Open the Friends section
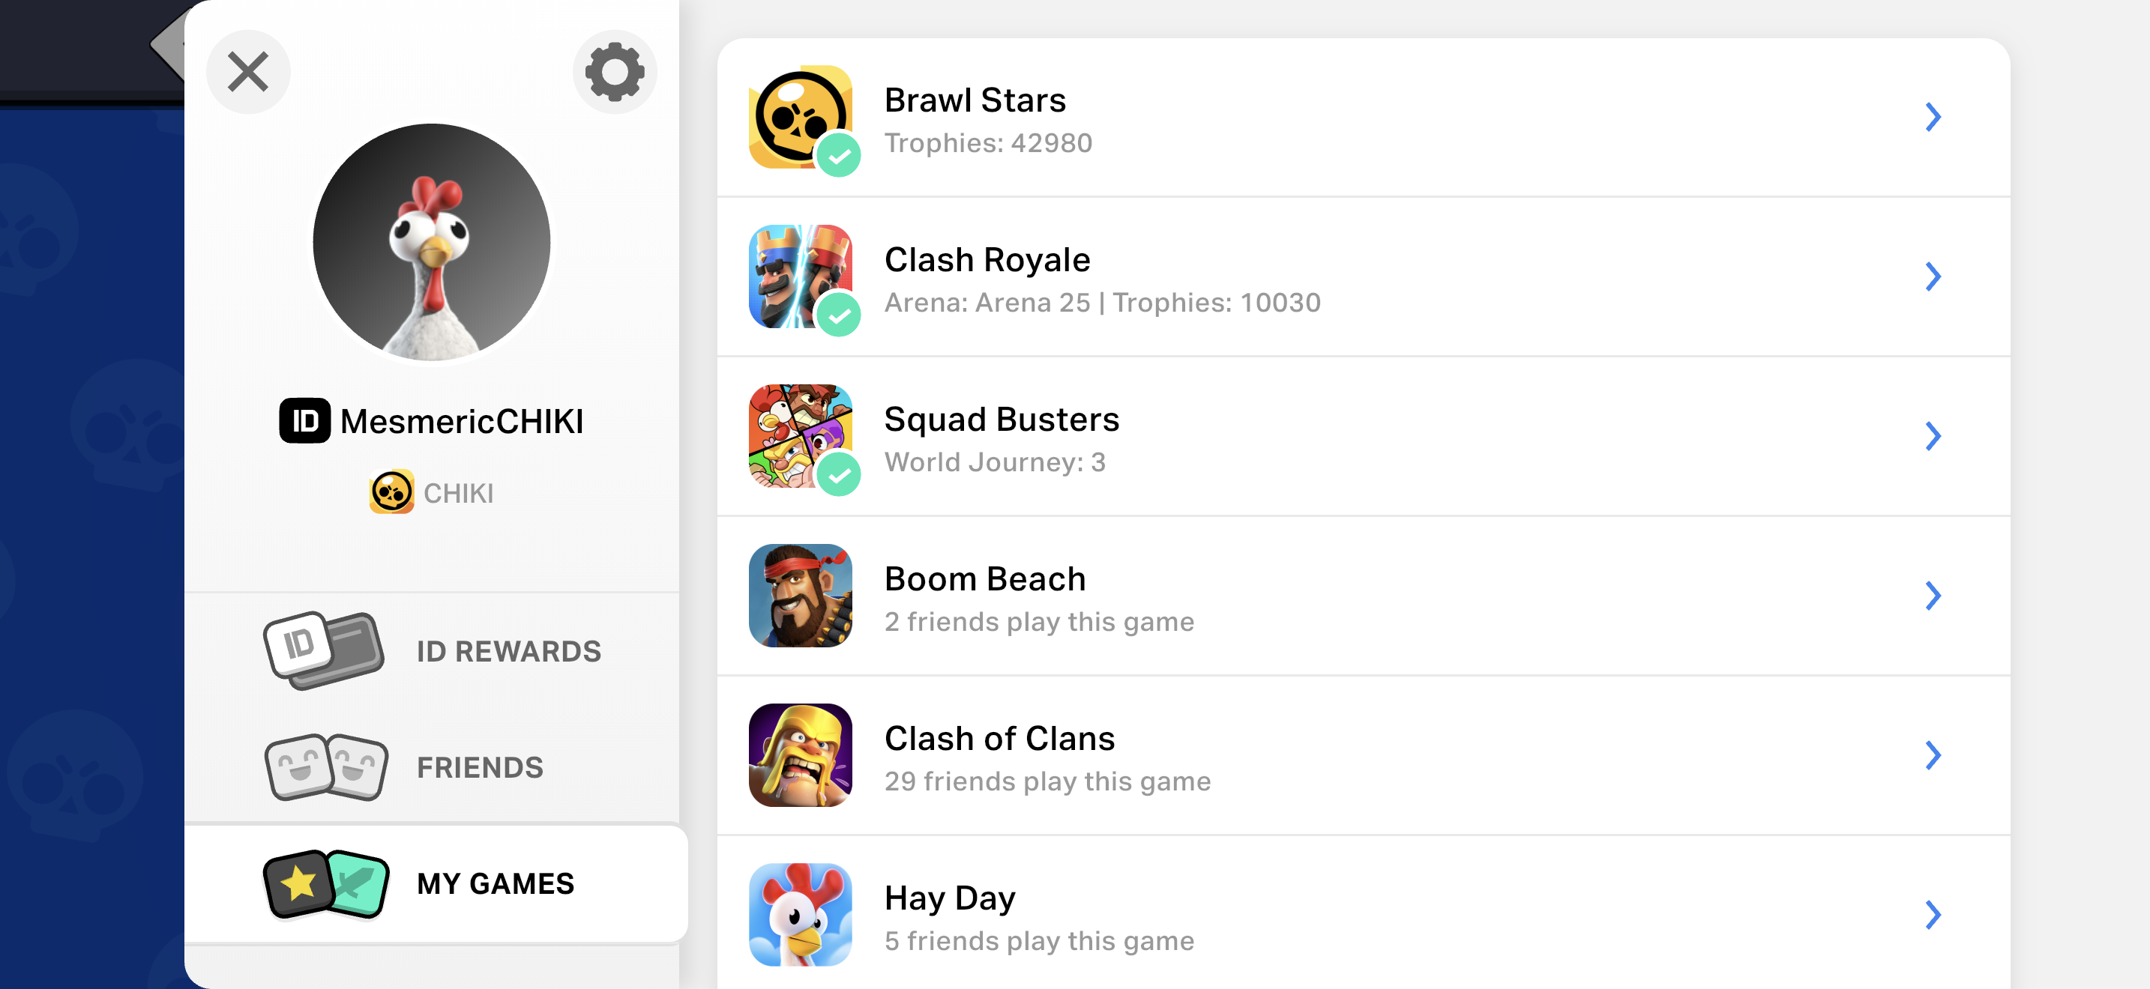This screenshot has height=989, width=2150. [433, 767]
